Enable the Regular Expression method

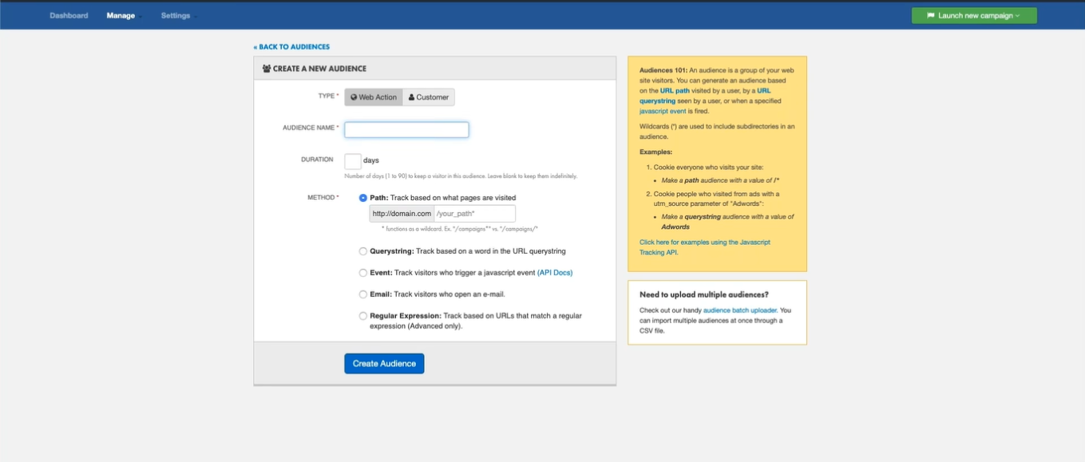363,316
